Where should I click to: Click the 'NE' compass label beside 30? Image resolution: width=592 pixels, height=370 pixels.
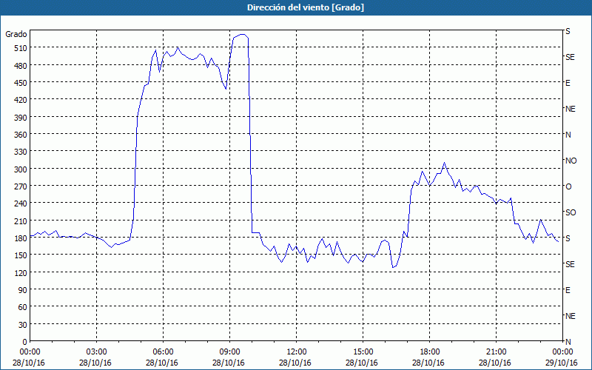tap(570, 316)
